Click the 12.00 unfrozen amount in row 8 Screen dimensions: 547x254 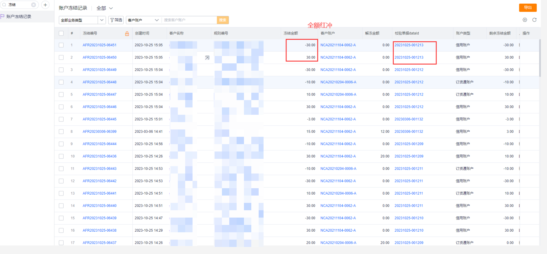pyautogui.click(x=385, y=132)
